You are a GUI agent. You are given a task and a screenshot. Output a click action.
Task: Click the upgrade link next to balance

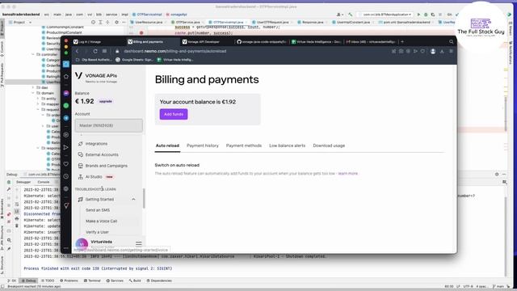tap(106, 102)
